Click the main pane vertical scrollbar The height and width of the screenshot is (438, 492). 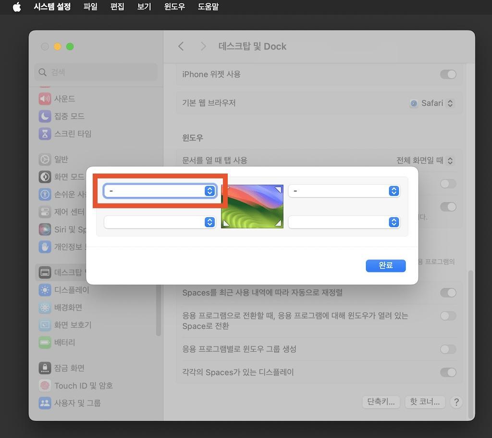pos(470,344)
